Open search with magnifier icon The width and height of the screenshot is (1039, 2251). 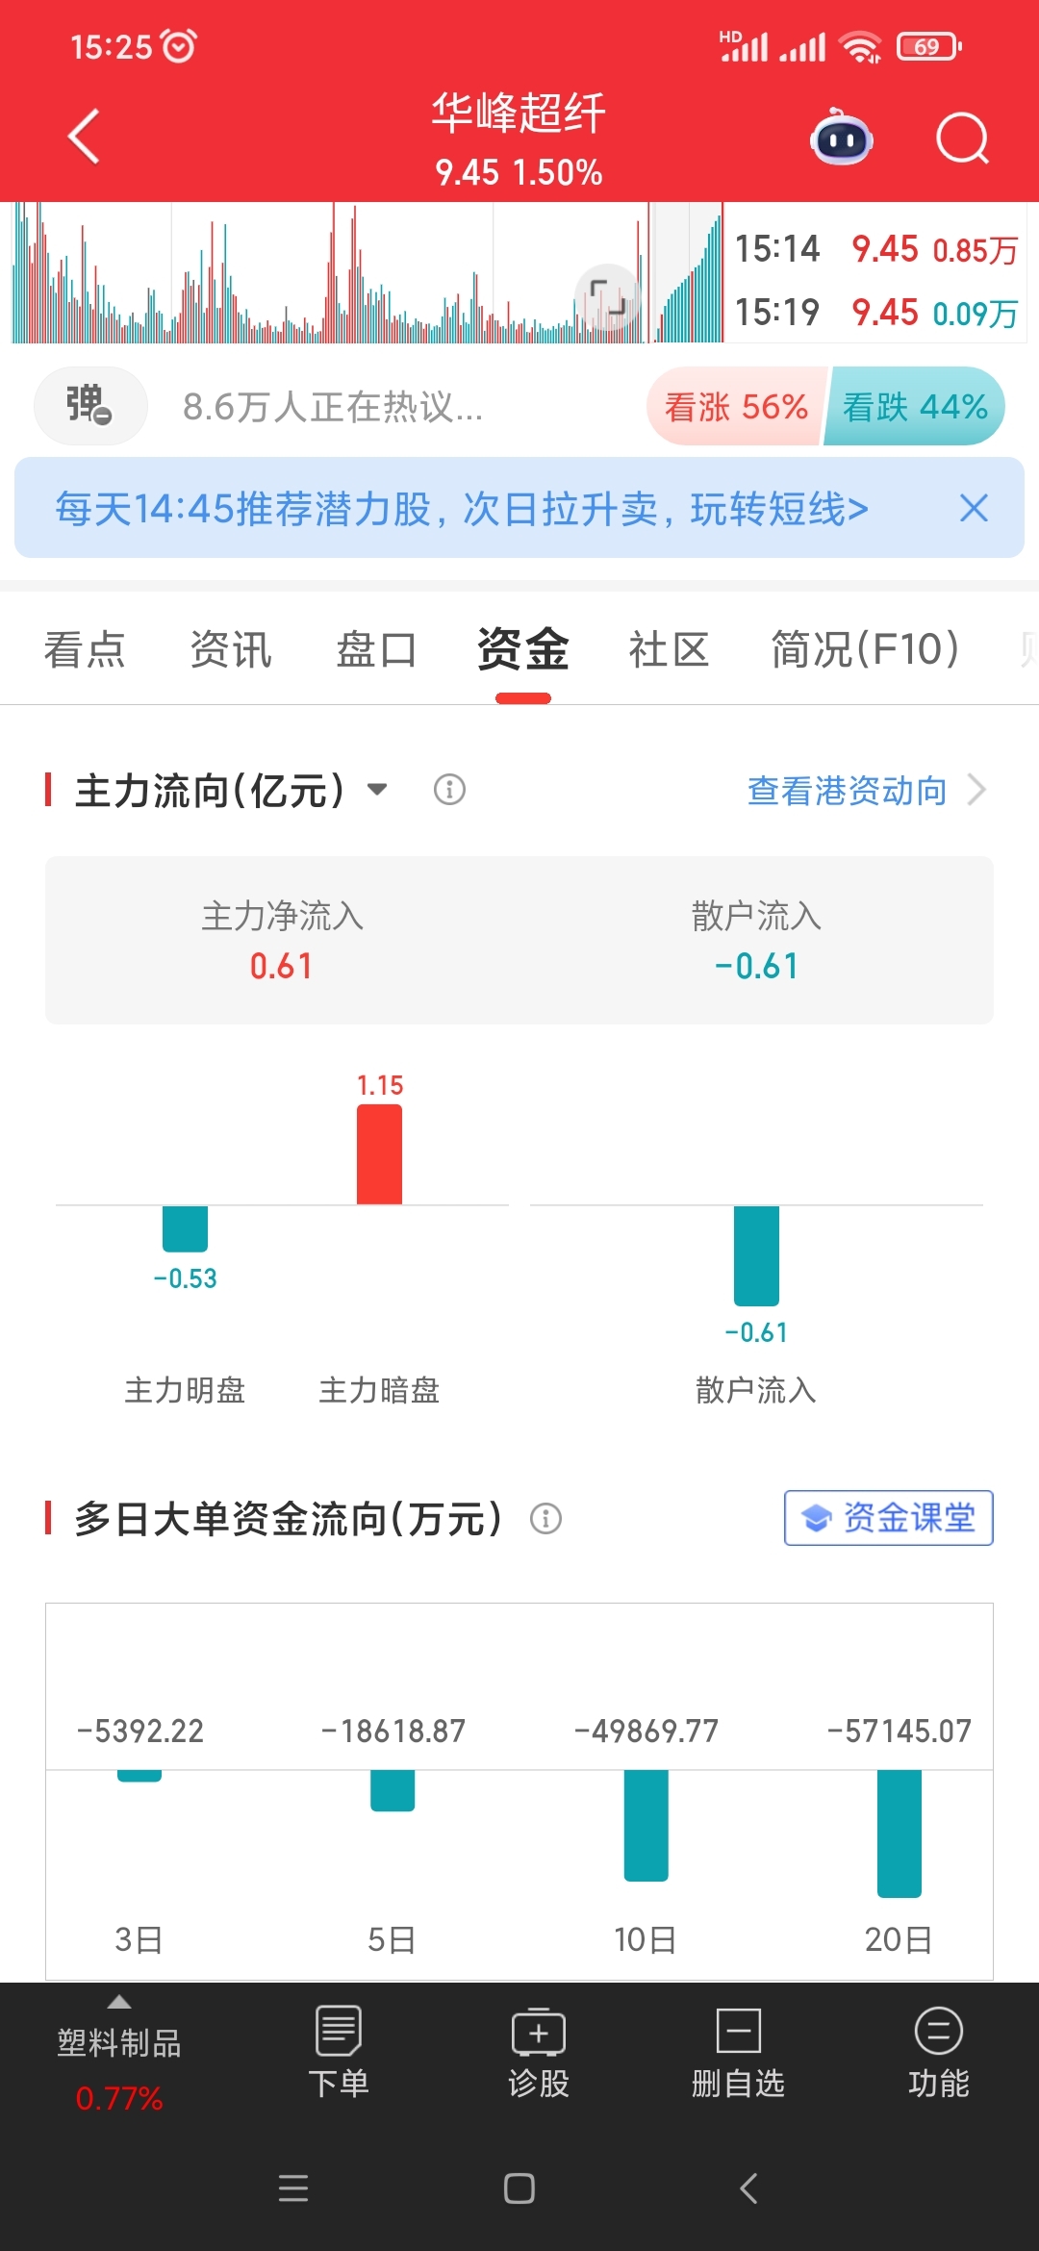(x=963, y=139)
